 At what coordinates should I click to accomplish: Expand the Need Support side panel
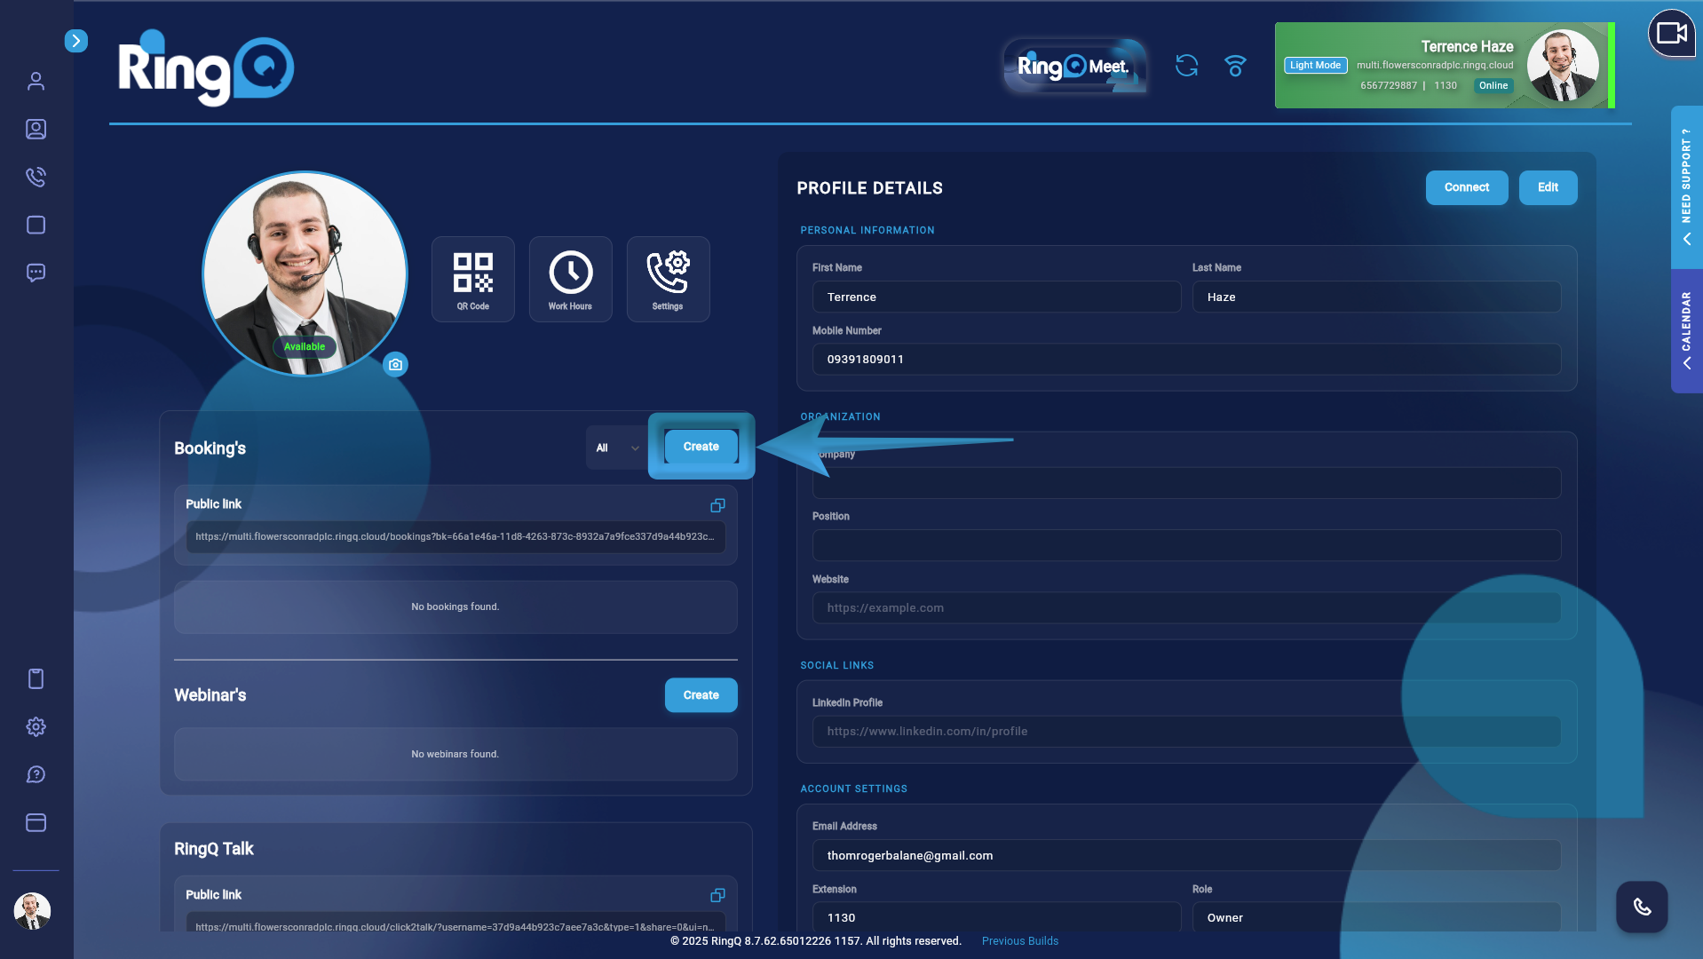[x=1686, y=186]
